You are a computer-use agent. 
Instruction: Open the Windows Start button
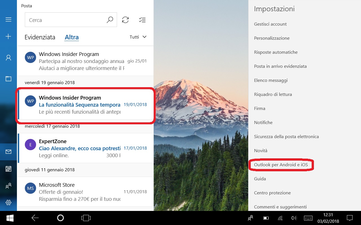coord(10,218)
